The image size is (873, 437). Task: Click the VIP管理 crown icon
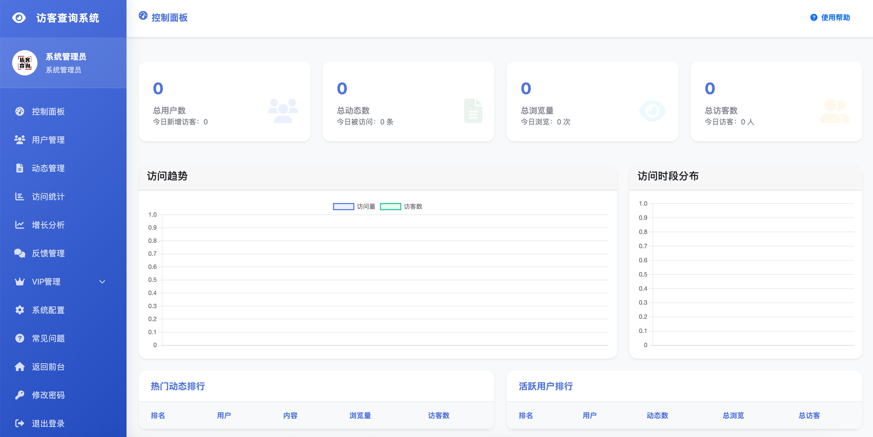pyautogui.click(x=20, y=281)
